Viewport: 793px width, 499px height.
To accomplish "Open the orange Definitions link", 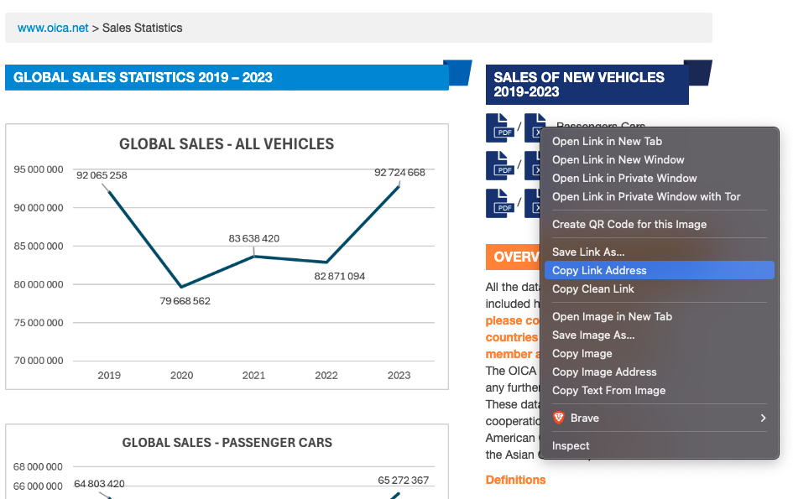I will tap(515, 480).
